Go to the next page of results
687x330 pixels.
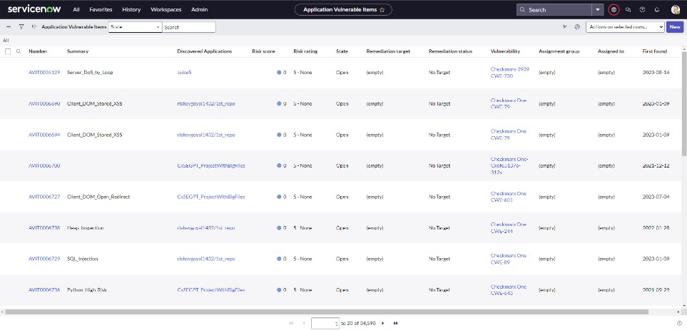(383, 323)
